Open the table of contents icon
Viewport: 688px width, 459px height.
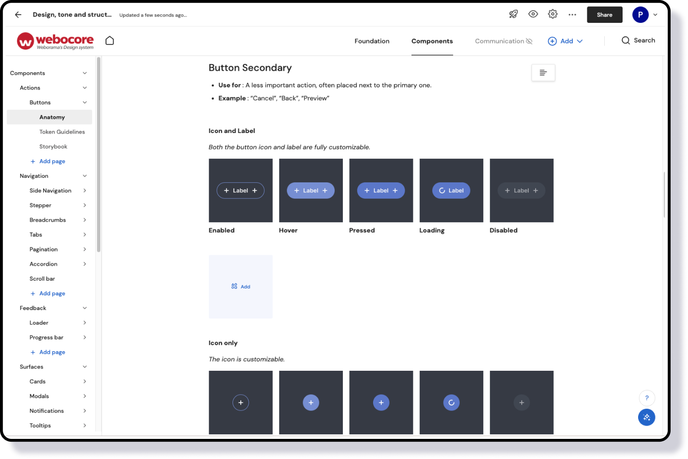click(543, 73)
